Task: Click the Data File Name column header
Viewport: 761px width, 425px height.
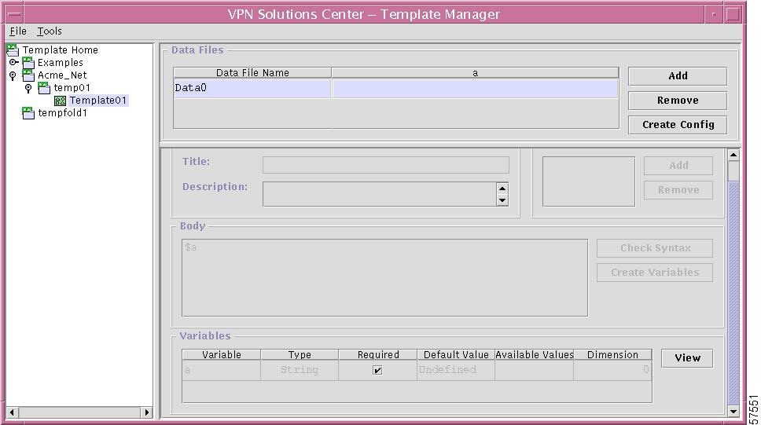Action: [252, 73]
